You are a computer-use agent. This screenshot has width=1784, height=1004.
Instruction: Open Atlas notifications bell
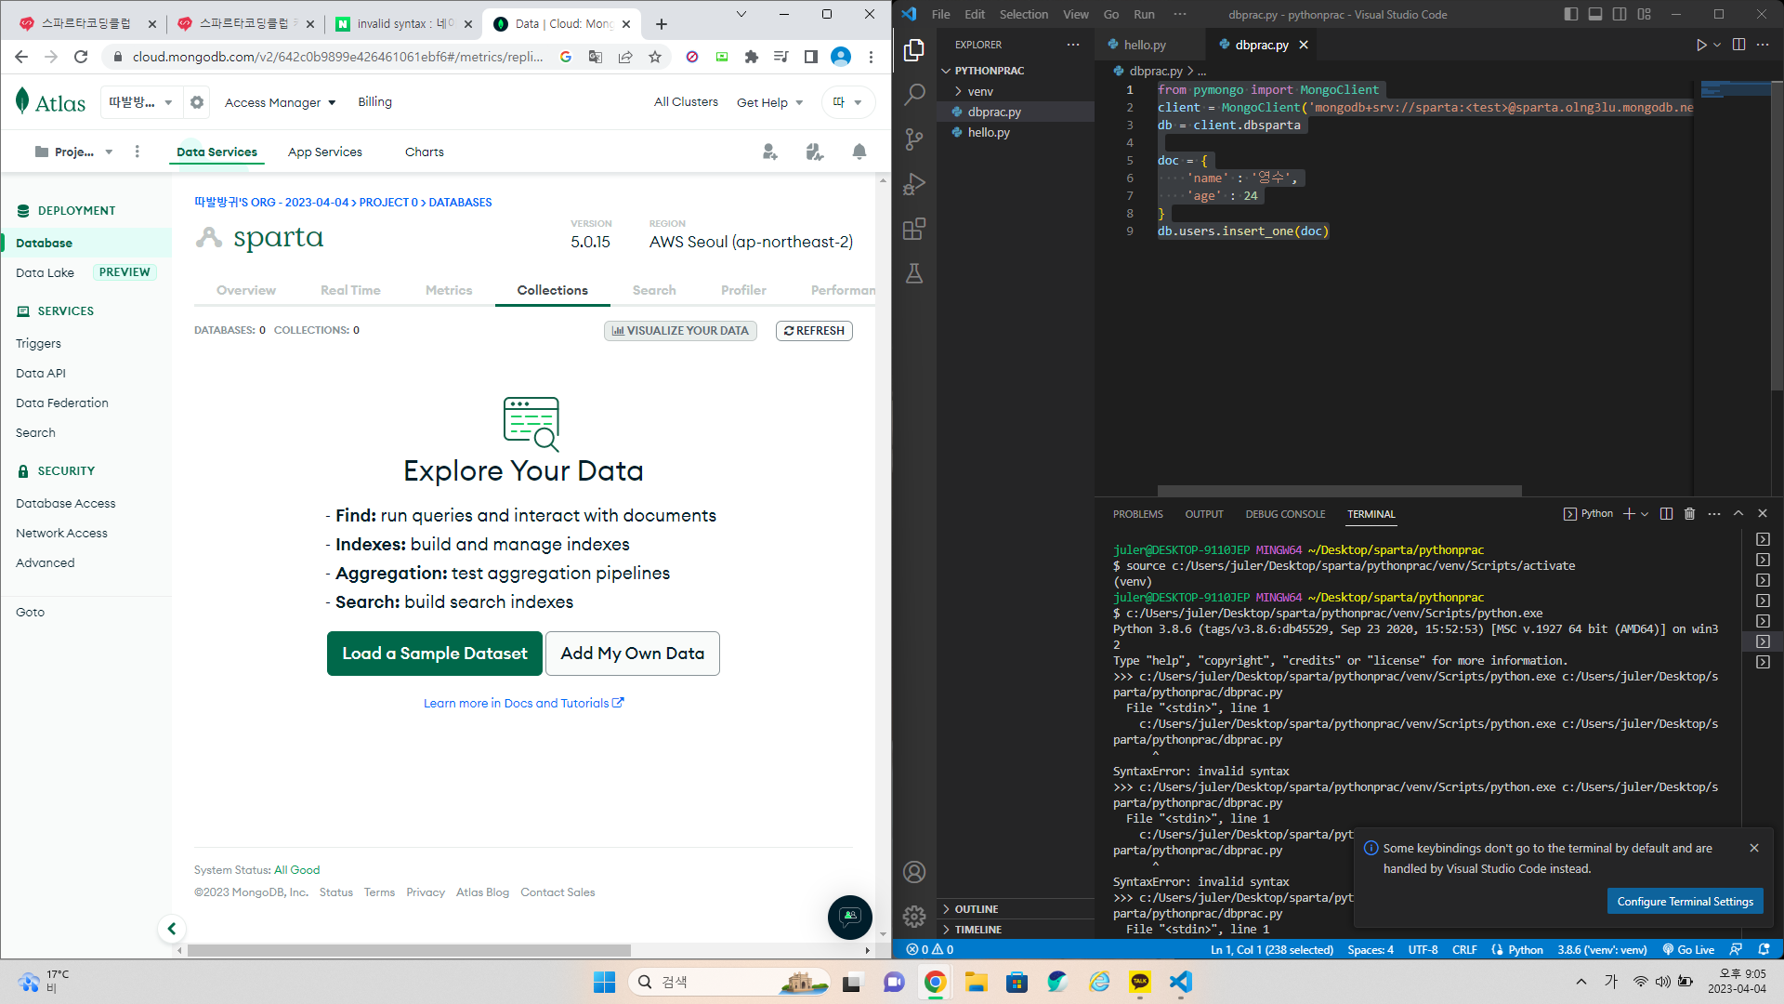(859, 152)
